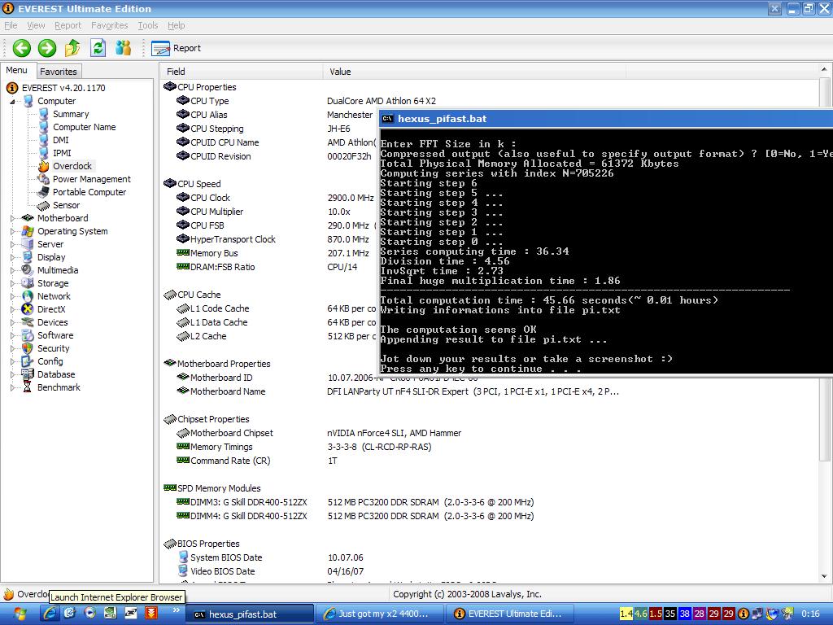Expand the Network tree node
The image size is (833, 625).
pyautogui.click(x=12, y=296)
